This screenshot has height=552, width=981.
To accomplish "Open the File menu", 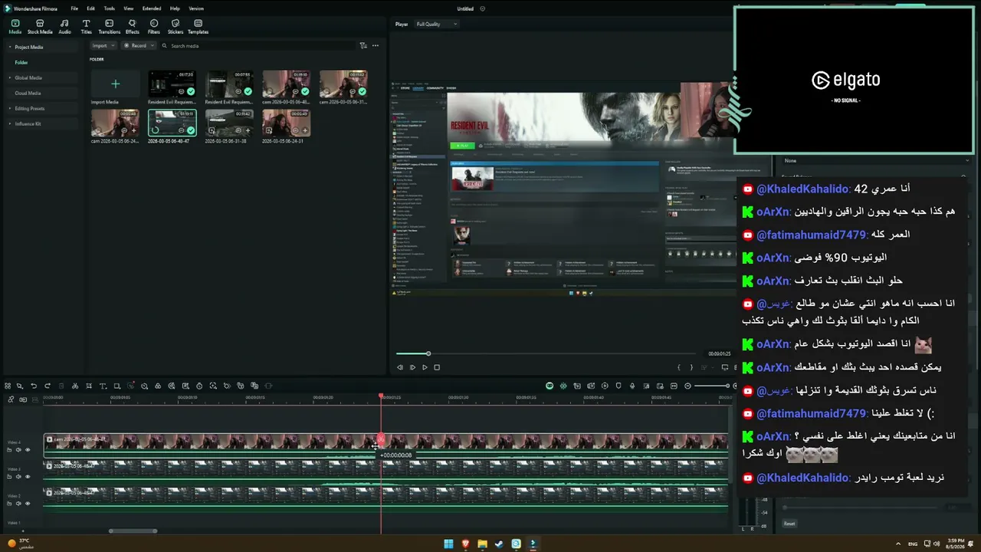I will 74,8.
